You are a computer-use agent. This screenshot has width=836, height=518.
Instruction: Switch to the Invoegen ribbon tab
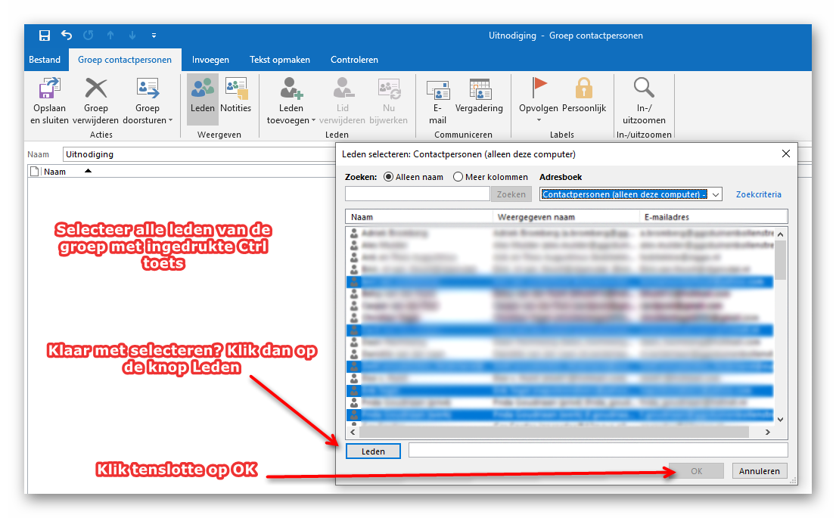(210, 60)
